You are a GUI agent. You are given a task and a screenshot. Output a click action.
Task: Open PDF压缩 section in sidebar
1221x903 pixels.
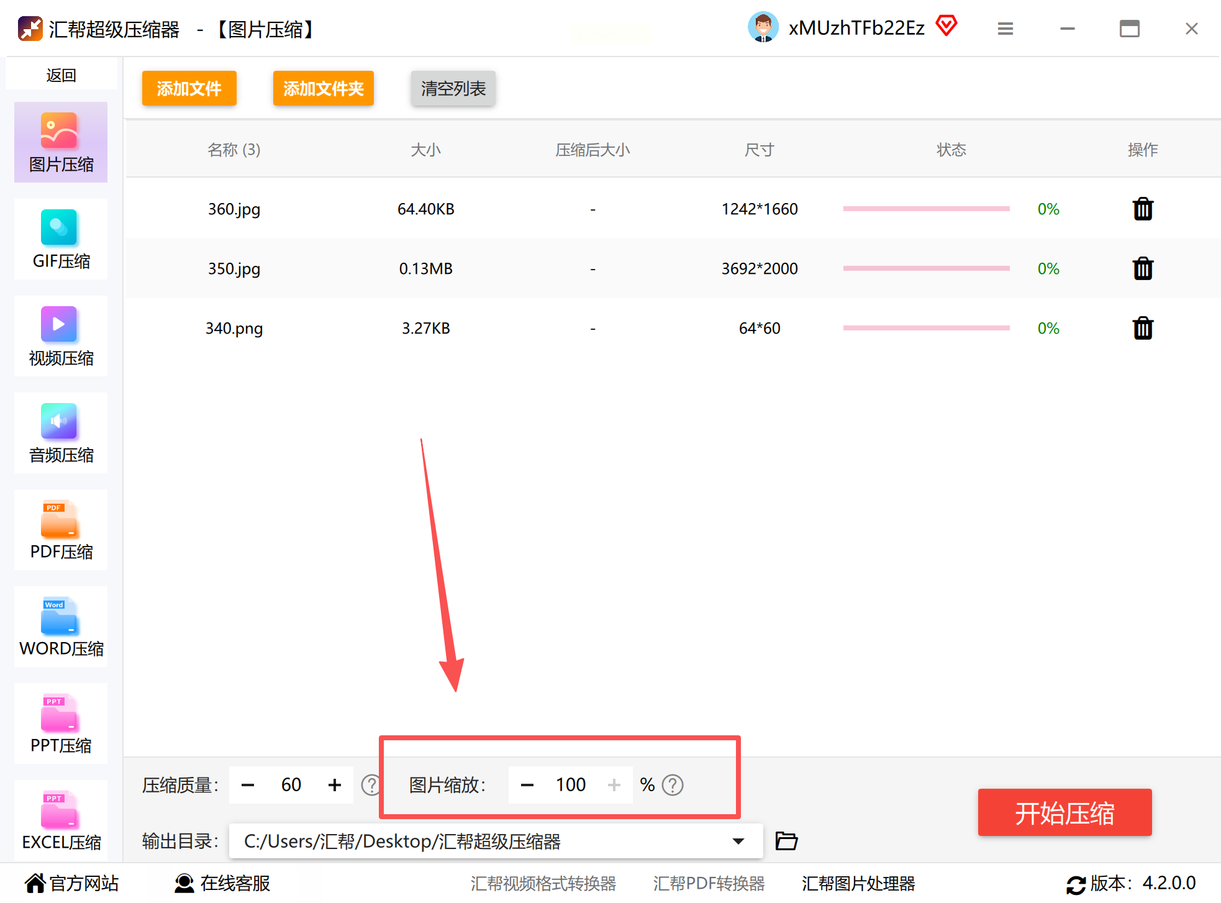click(x=61, y=530)
